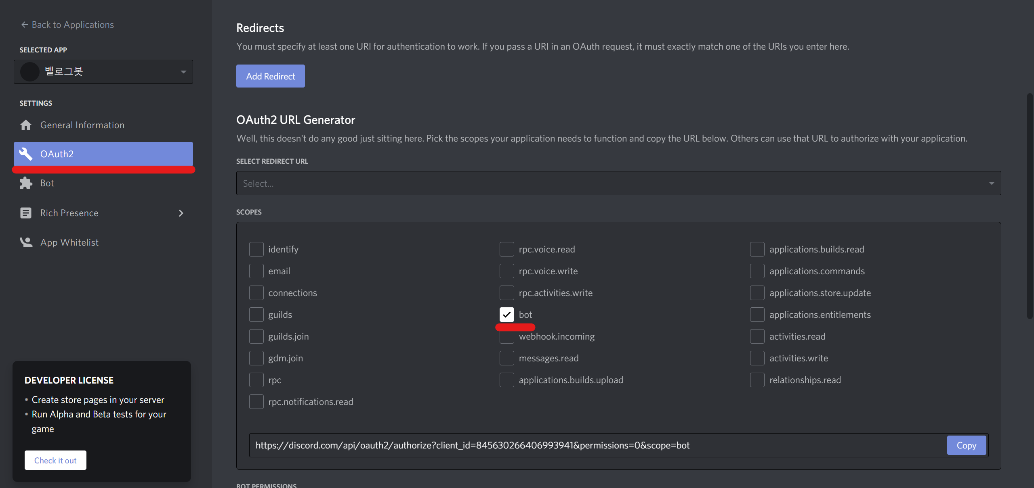
Task: Click the 벨로그봇 app avatar circle
Action: click(x=29, y=71)
